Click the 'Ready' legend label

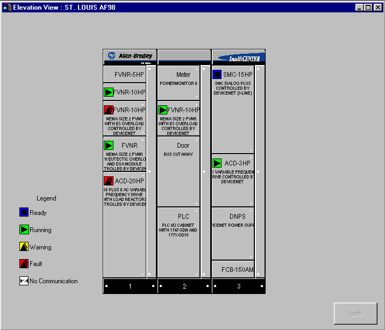[x=38, y=213]
